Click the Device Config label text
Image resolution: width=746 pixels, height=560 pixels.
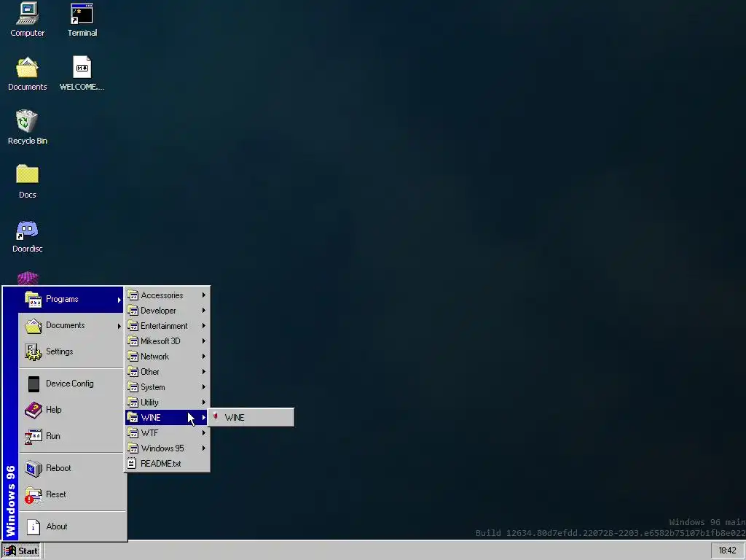69,384
